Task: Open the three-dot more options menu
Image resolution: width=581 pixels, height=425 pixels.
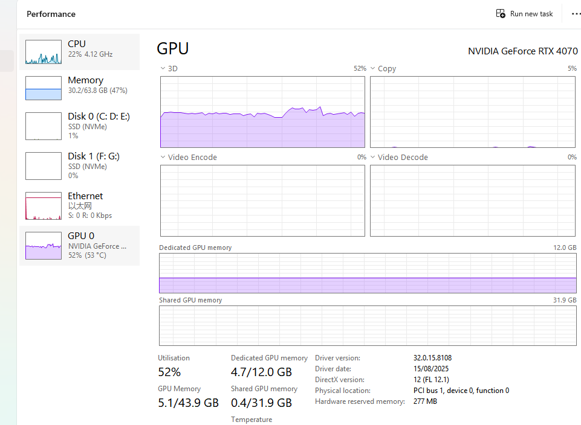Action: tap(575, 14)
